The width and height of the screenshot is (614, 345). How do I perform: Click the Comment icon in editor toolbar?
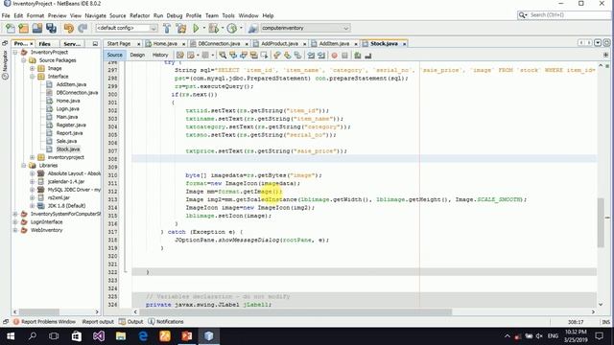click(358, 56)
